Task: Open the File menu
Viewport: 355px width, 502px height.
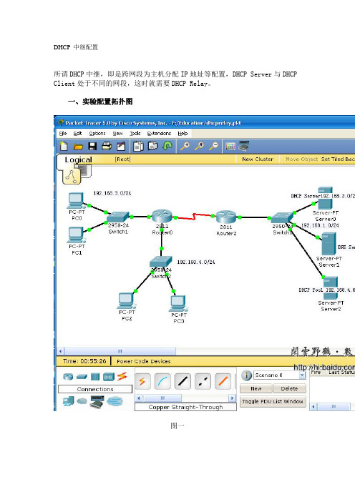Action: 63,133
